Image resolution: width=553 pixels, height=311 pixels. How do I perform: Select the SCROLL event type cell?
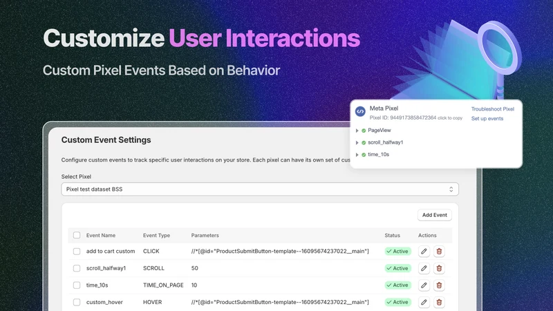pos(153,268)
